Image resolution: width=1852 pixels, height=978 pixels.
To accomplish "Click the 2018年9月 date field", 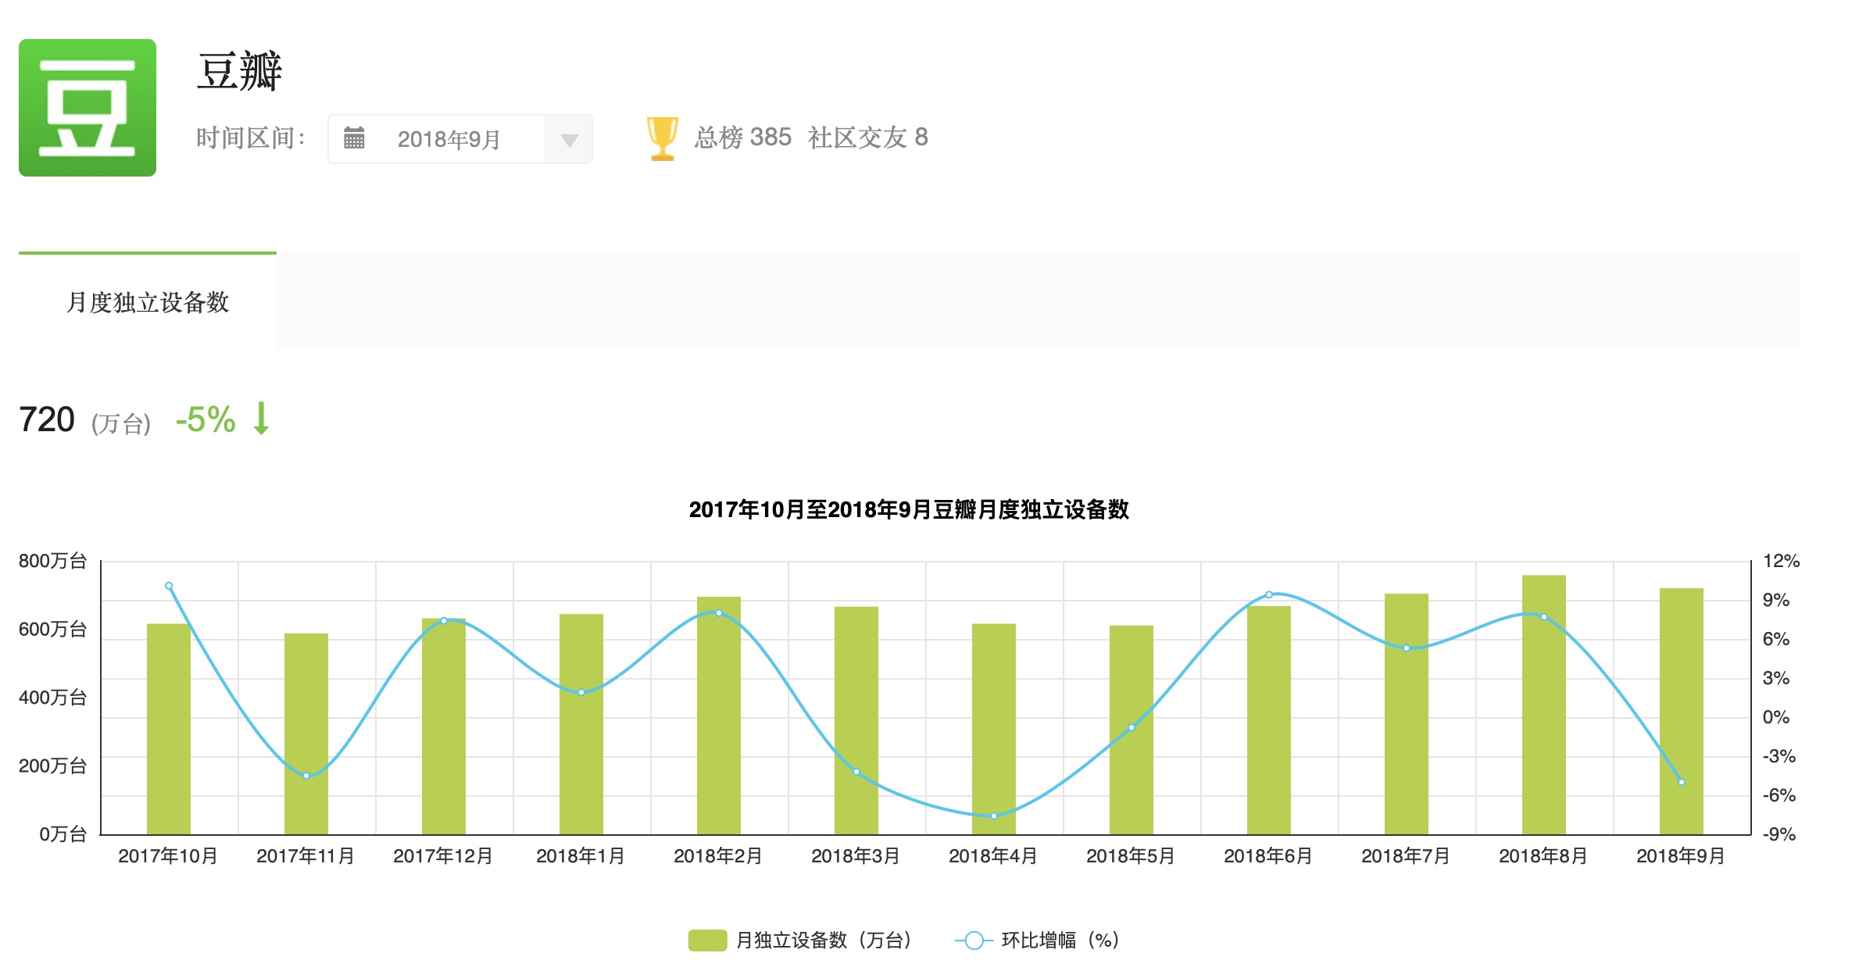I will pyautogui.click(x=460, y=139).
